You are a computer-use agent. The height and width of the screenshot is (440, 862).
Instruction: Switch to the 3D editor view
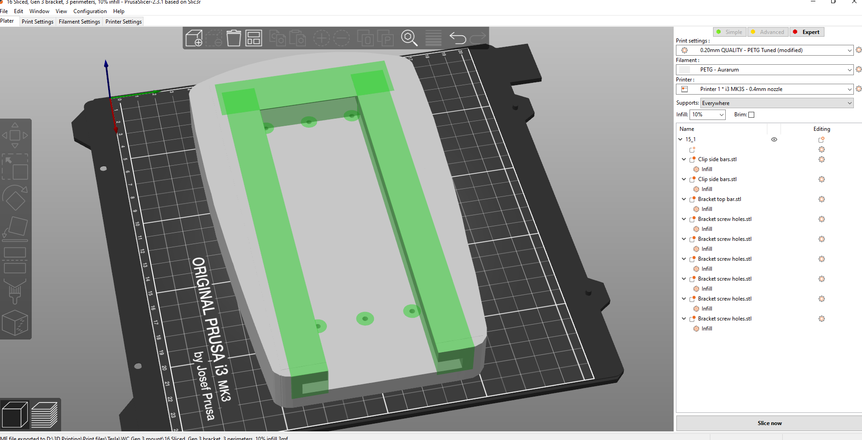click(15, 415)
